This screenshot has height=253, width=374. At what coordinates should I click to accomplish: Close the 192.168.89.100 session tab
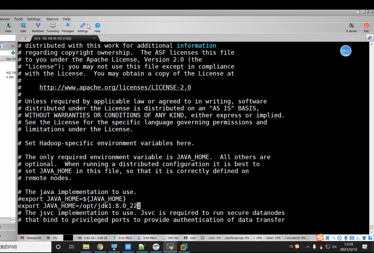94,38
